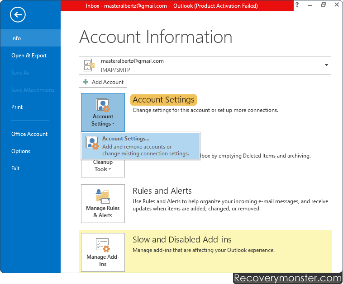The width and height of the screenshot is (343, 284).
Task: Choose Account Settings... from the dropdown menu
Action: click(141, 145)
